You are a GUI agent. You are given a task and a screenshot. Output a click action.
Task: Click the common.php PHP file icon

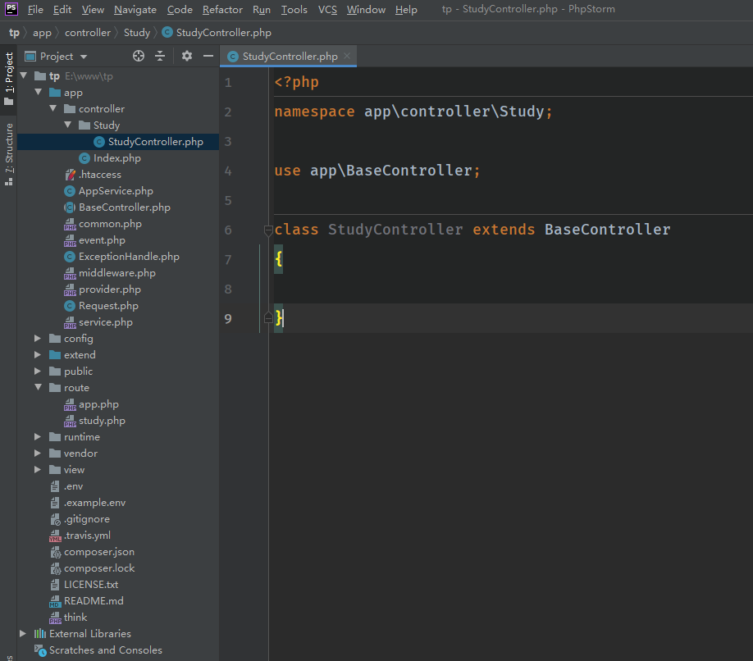70,224
